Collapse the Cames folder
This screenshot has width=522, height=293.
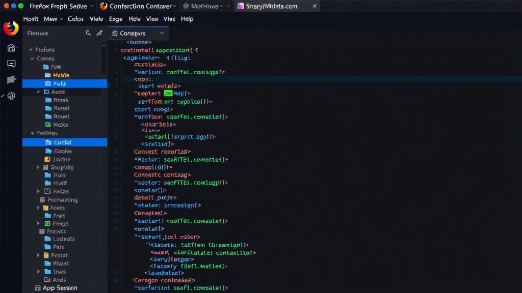click(32, 58)
